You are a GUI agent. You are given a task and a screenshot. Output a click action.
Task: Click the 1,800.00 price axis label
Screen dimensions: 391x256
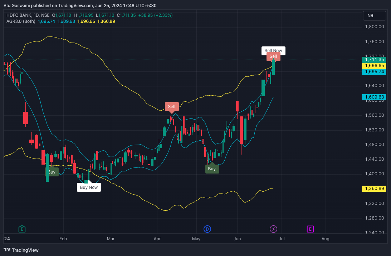tap(374, 27)
